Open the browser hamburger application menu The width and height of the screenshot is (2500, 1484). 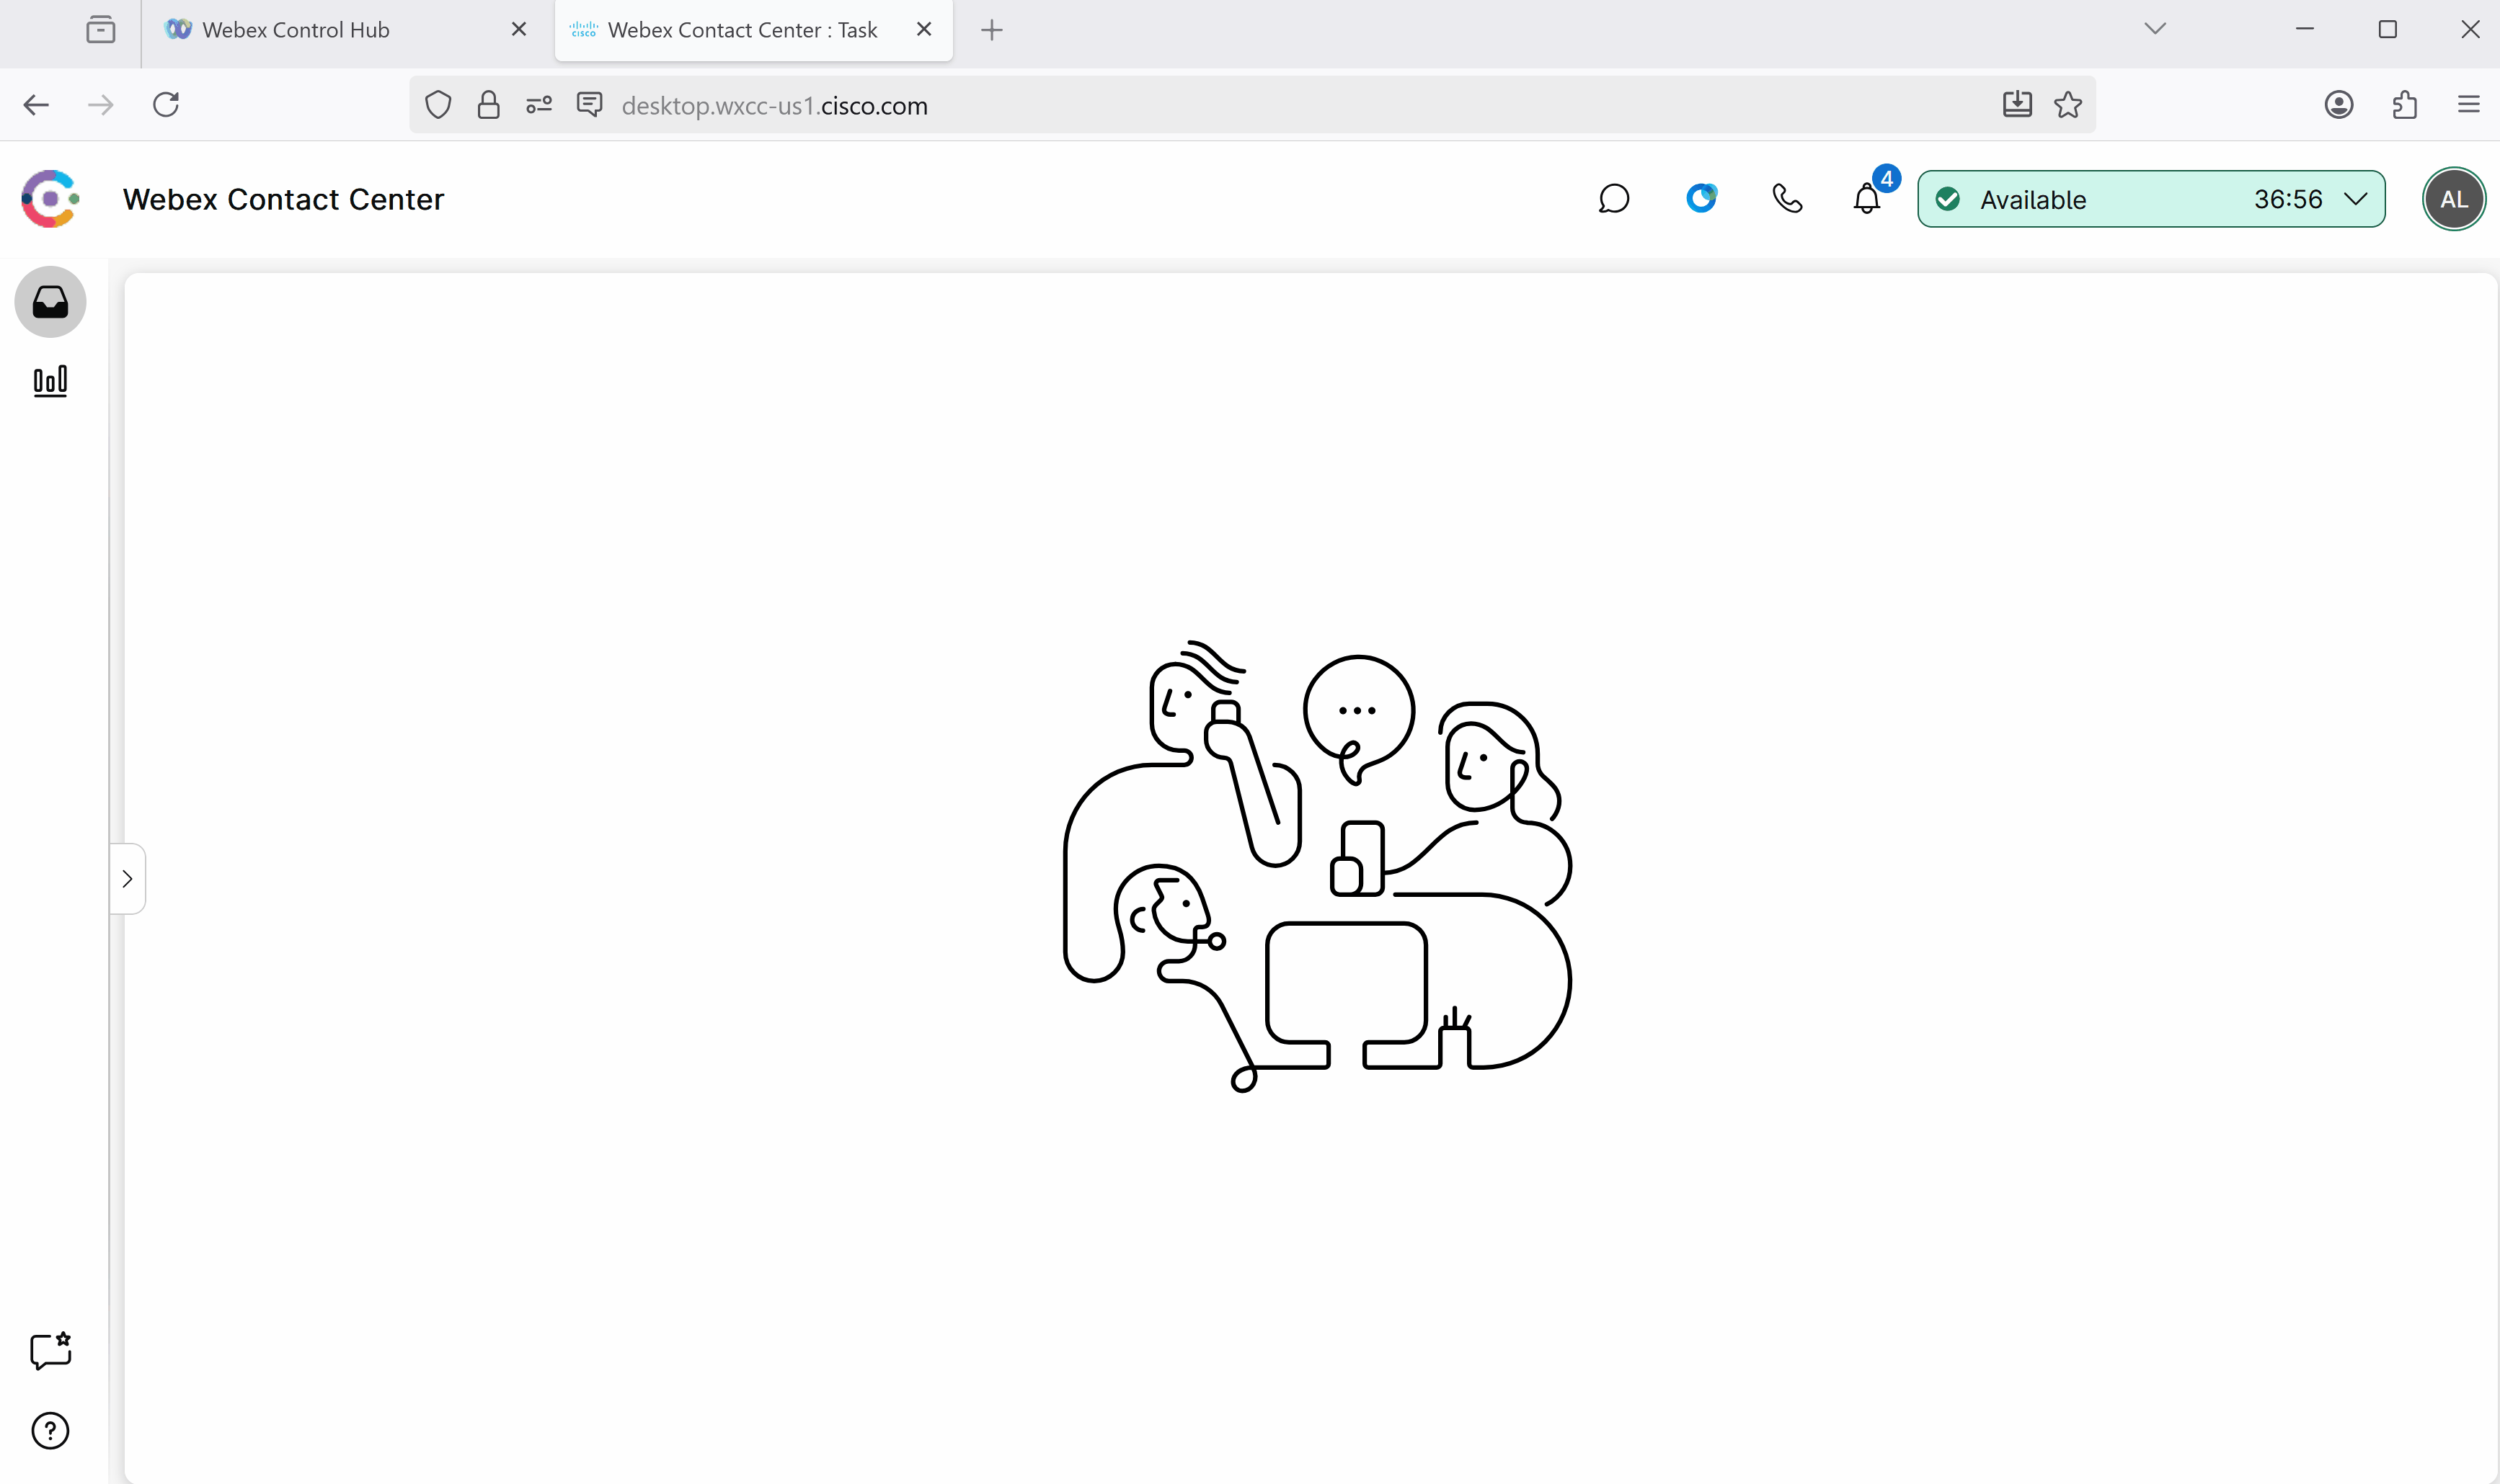click(2468, 105)
